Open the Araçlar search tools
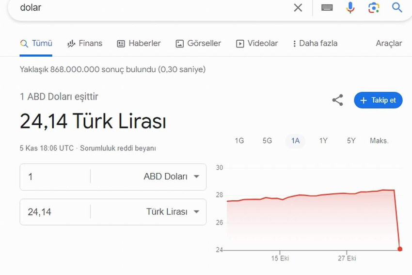This screenshot has height=275, width=412. [x=389, y=44]
